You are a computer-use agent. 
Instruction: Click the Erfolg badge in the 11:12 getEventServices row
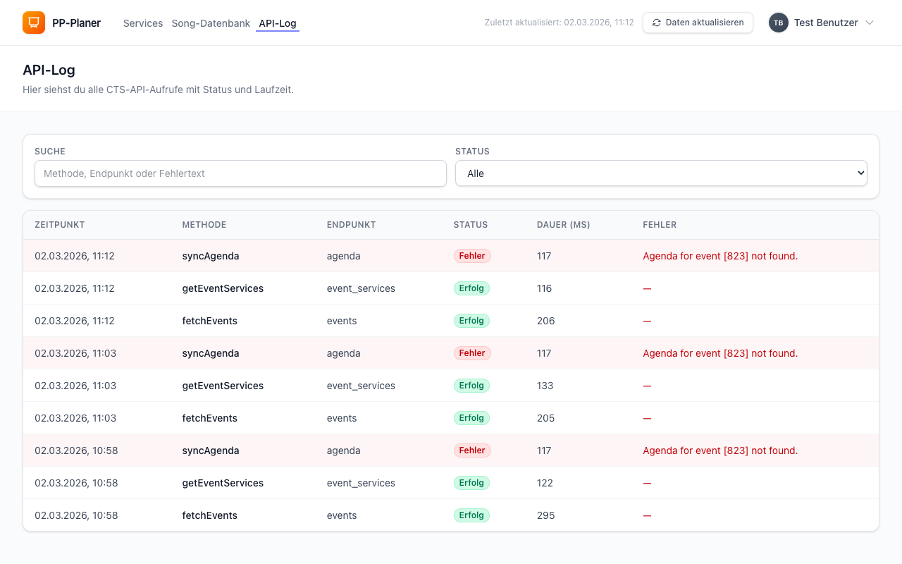(x=471, y=288)
